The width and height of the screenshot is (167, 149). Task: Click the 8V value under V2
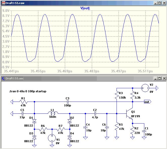151,92
